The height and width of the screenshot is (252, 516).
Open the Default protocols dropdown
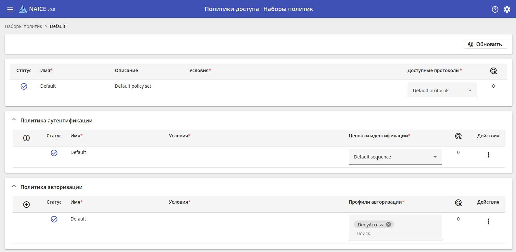[442, 91]
